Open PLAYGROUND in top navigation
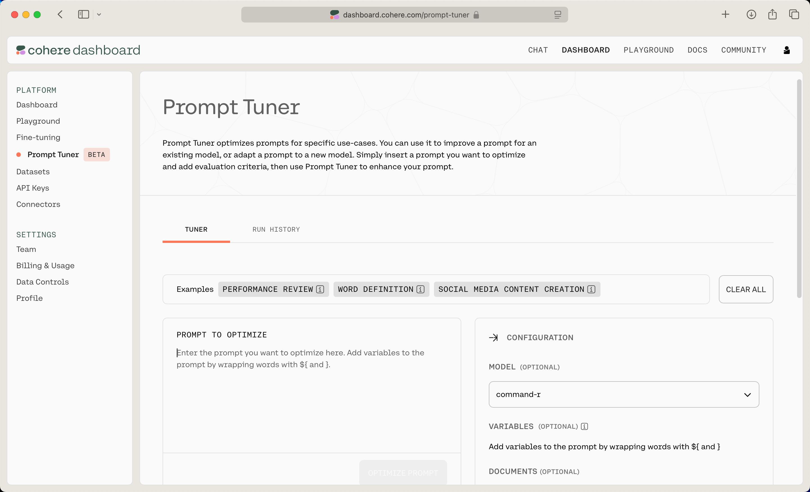This screenshot has height=492, width=810. [649, 50]
